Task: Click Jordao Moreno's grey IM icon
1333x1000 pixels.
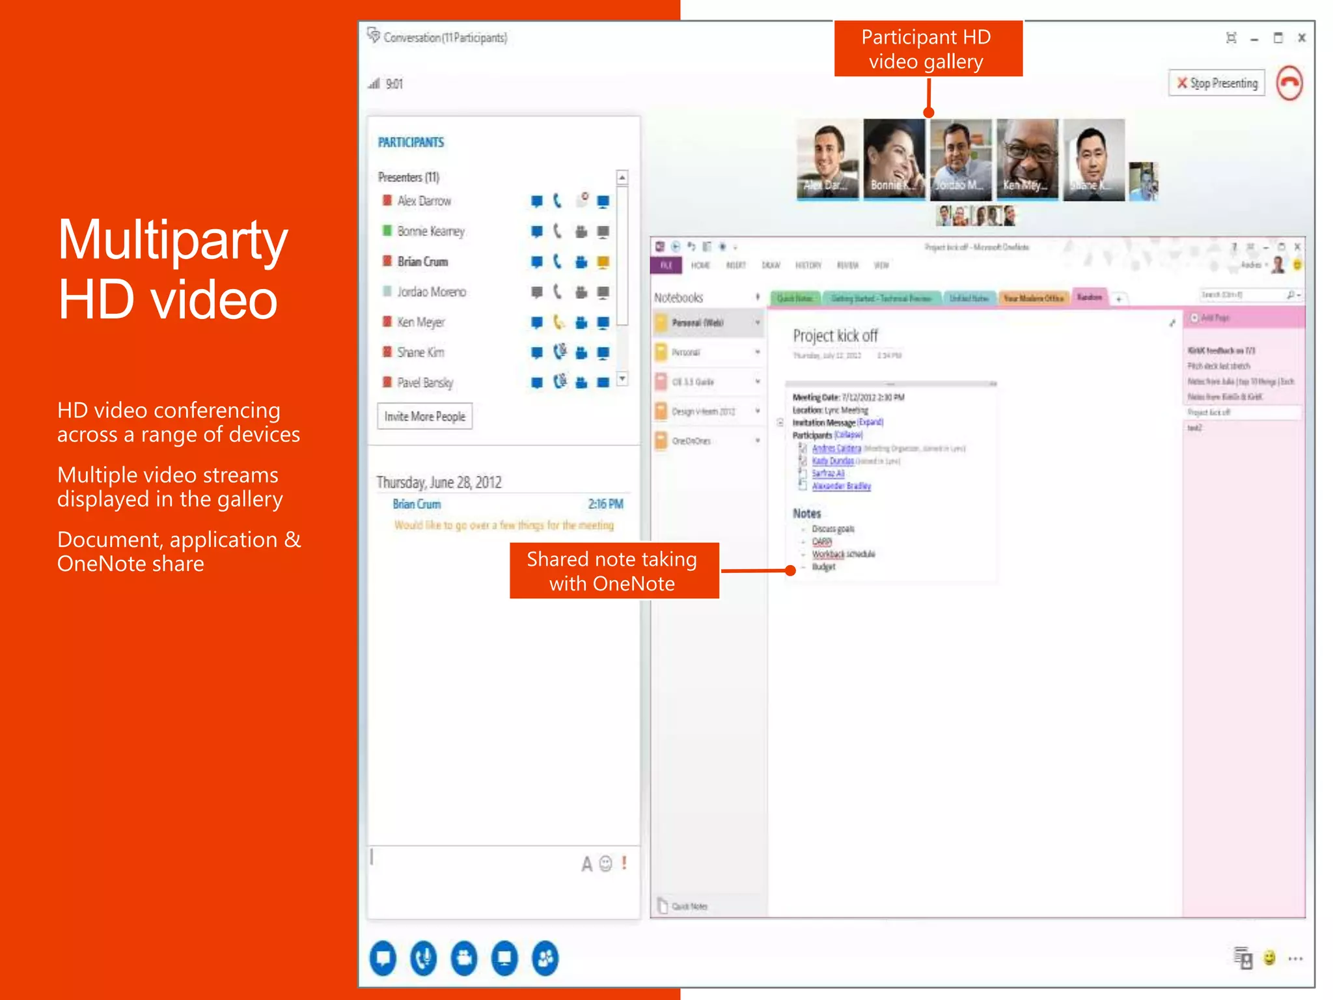Action: click(536, 292)
